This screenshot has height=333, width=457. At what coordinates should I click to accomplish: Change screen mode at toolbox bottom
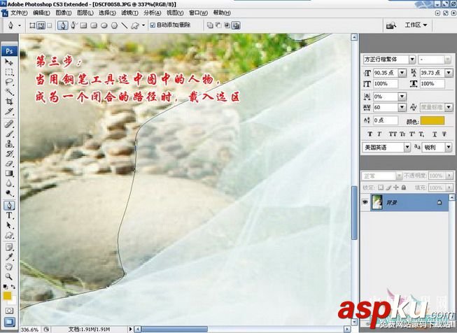pyautogui.click(x=9, y=322)
